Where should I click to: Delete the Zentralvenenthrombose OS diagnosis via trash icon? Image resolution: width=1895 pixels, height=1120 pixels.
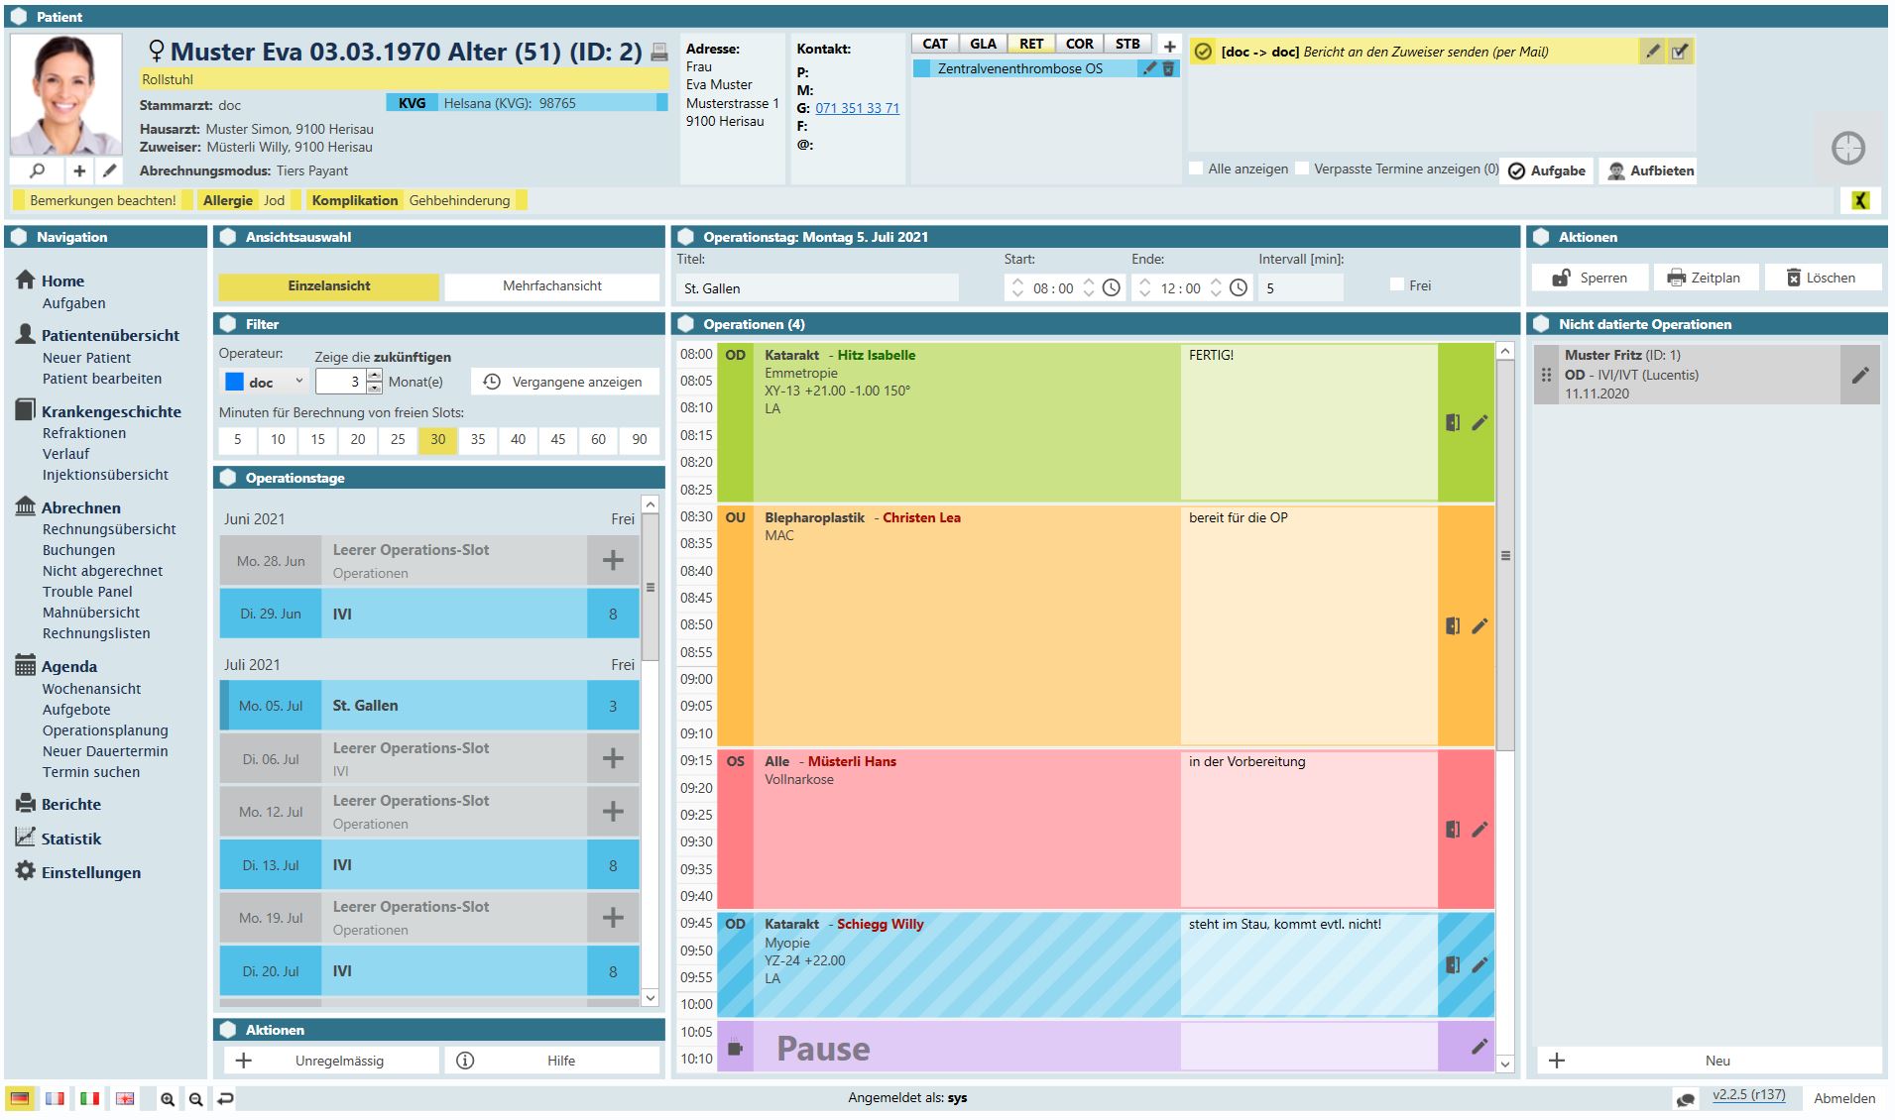[1168, 68]
